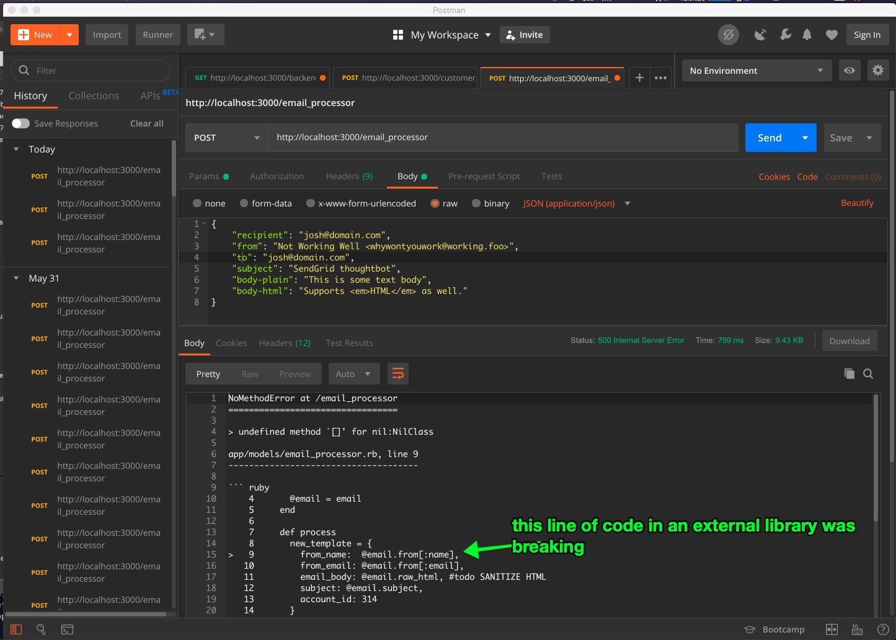
Task: Click the request URL input field
Action: [503, 138]
